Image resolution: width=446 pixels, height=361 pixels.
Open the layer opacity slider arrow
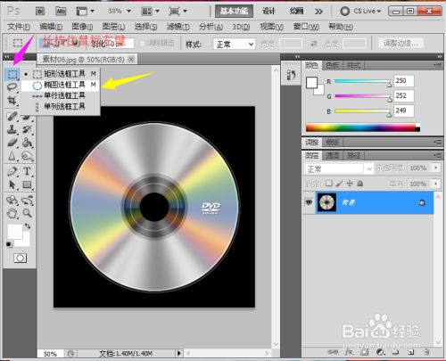436,168
